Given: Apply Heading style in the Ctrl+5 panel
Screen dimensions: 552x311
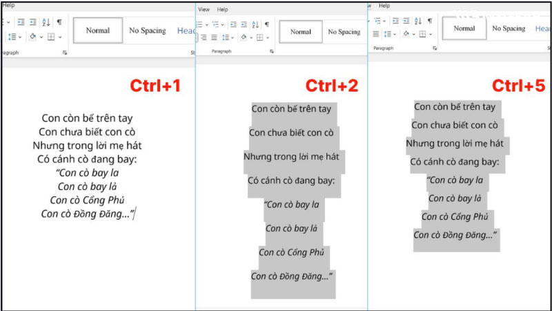Looking at the screenshot, I should (x=542, y=28).
